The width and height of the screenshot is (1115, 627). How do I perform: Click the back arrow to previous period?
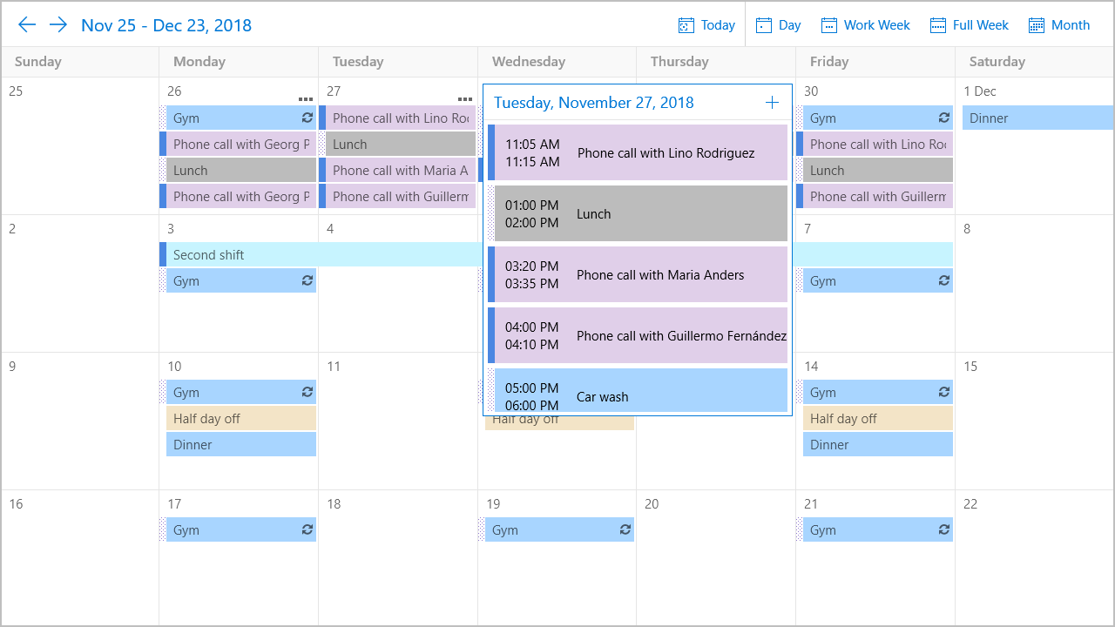(27, 24)
